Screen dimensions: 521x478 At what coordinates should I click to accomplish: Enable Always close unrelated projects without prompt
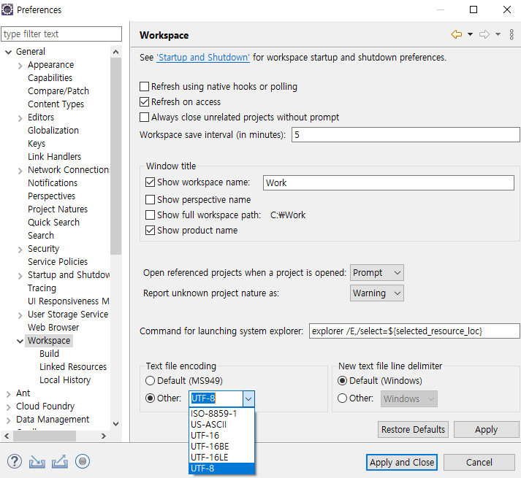[x=144, y=117]
